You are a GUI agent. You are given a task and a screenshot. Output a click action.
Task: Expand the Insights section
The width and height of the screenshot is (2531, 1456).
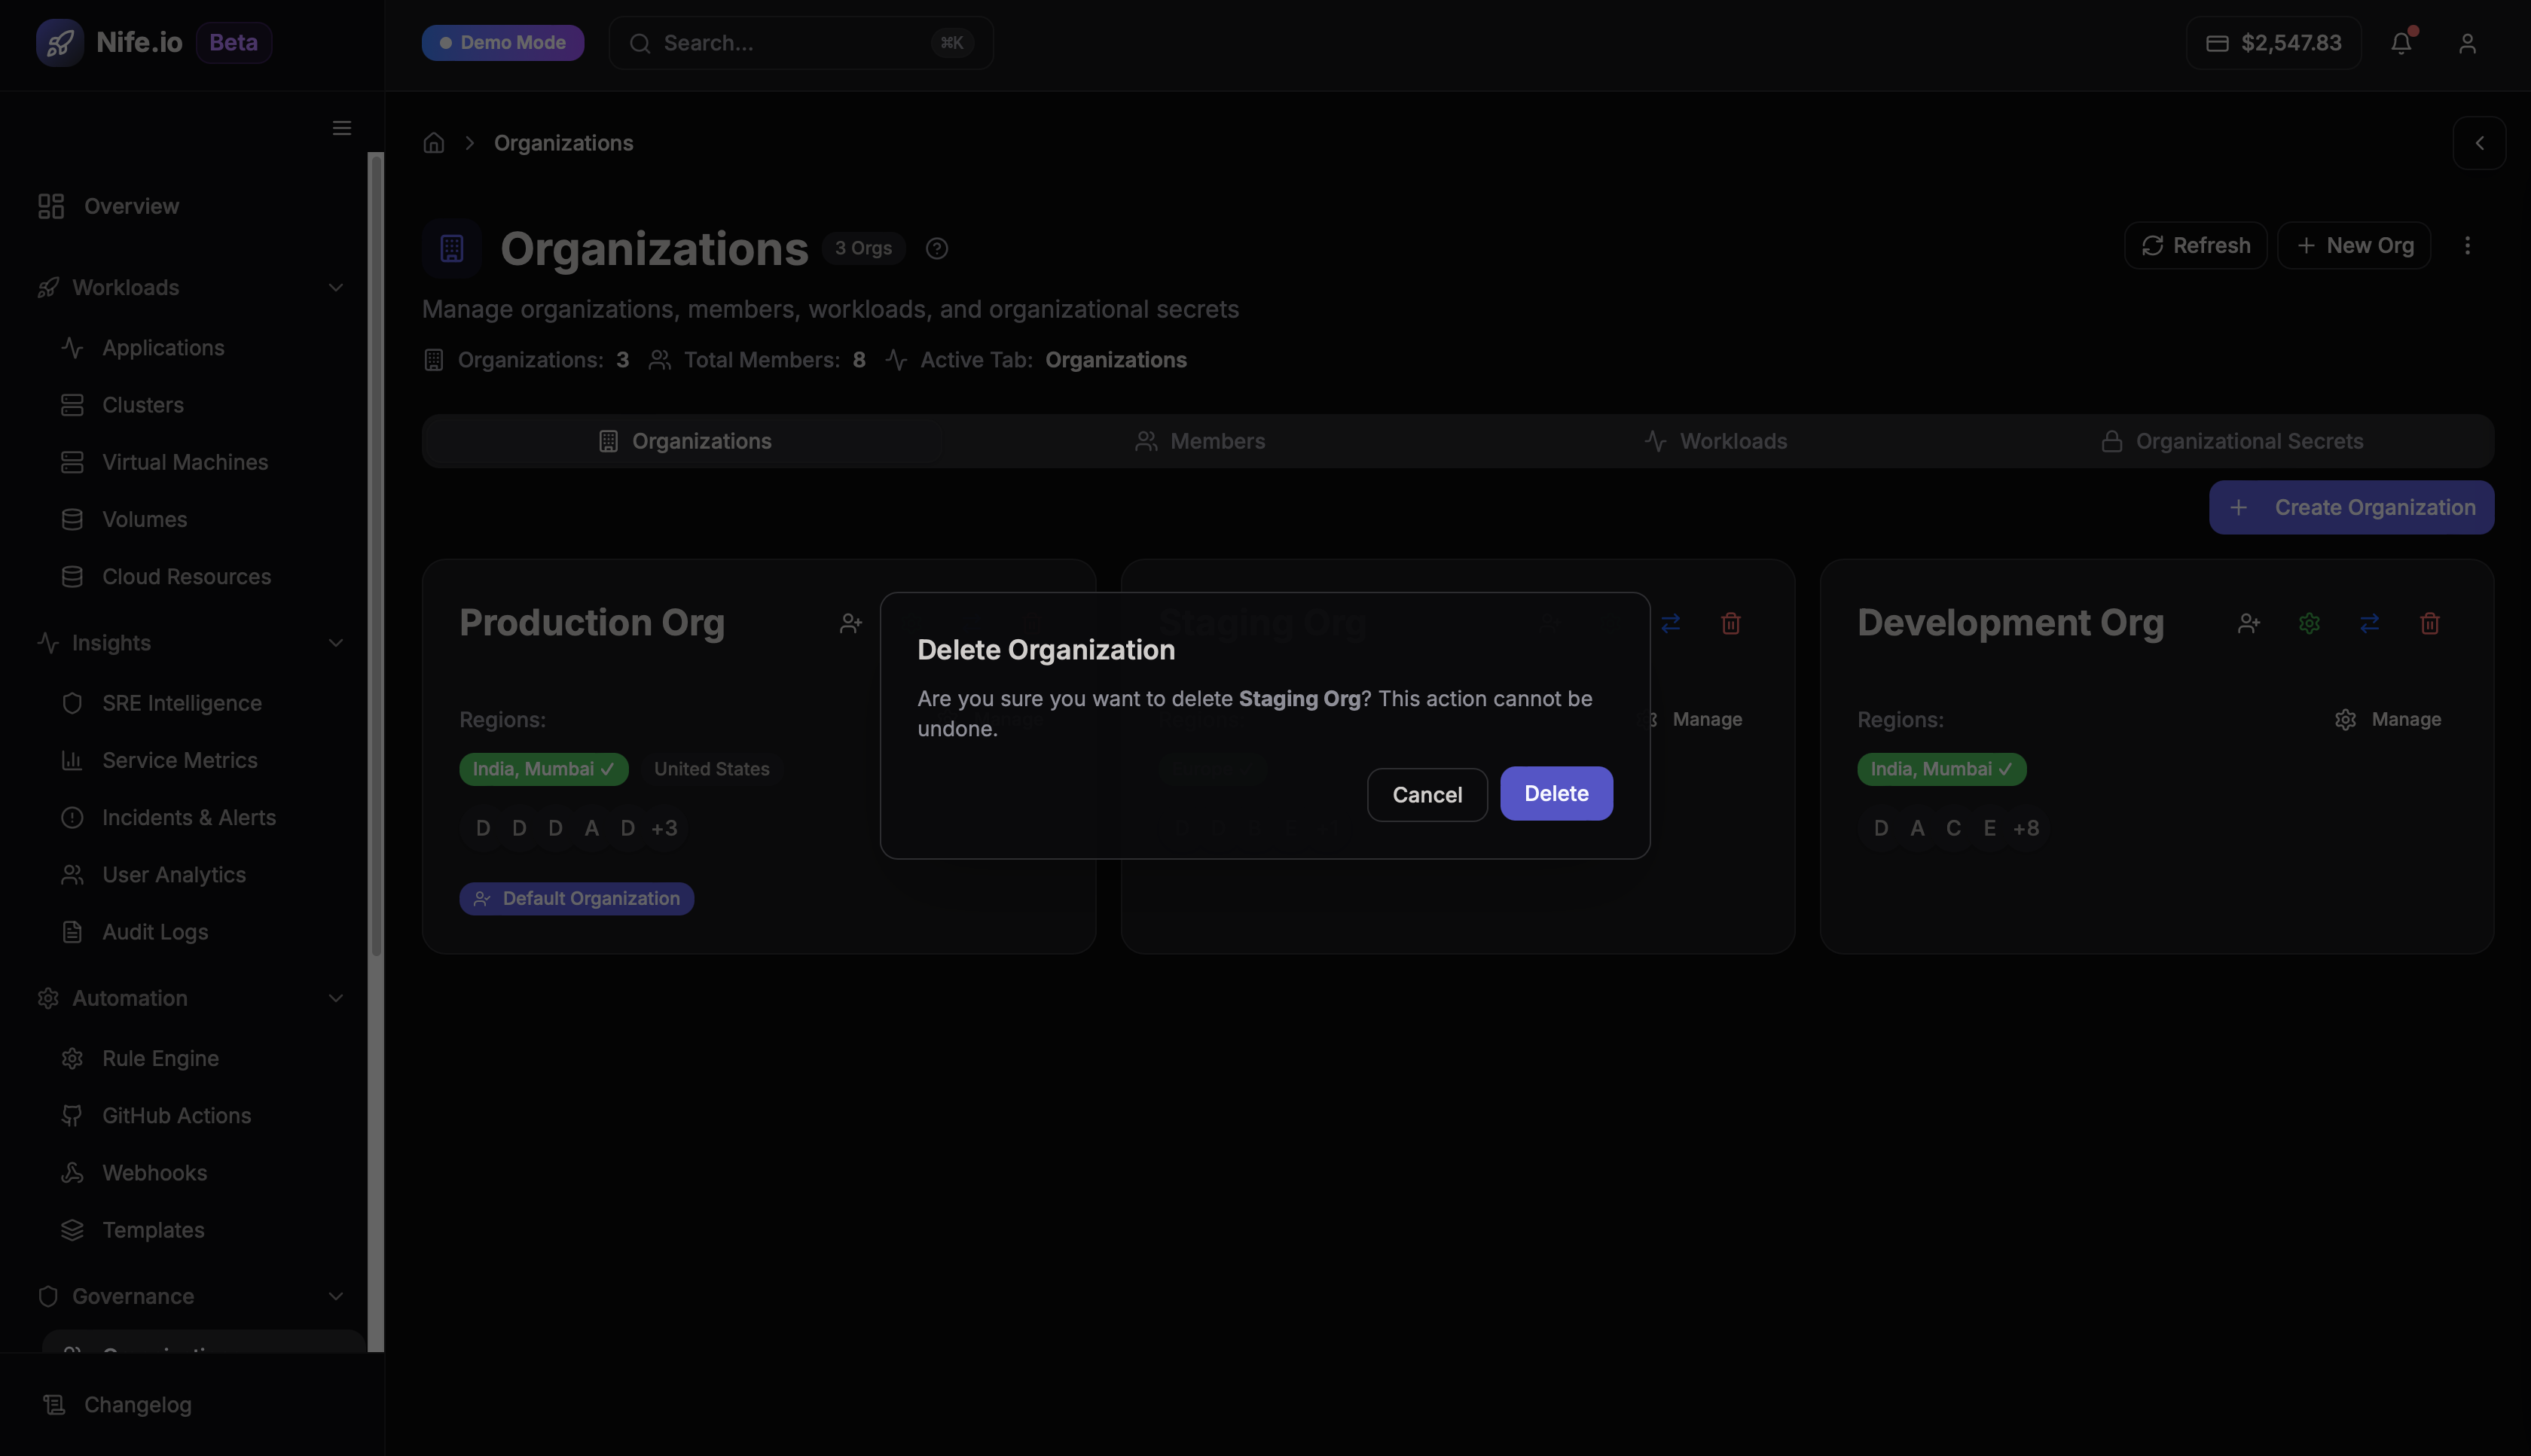coord(335,643)
